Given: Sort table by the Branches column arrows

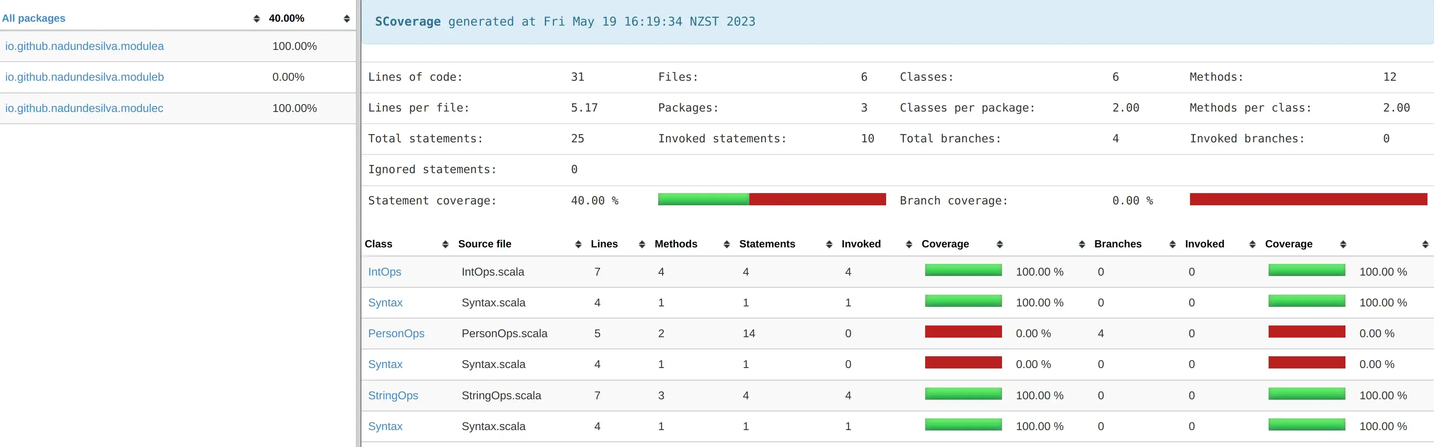Looking at the screenshot, I should 1172,244.
